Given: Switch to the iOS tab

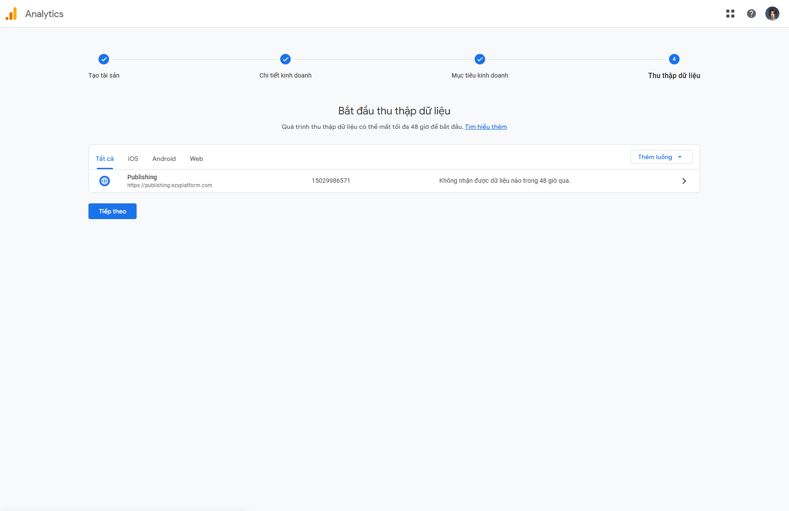Looking at the screenshot, I should tap(133, 159).
